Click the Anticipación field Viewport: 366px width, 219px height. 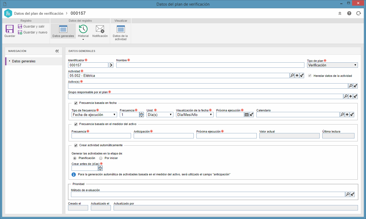click(164, 136)
